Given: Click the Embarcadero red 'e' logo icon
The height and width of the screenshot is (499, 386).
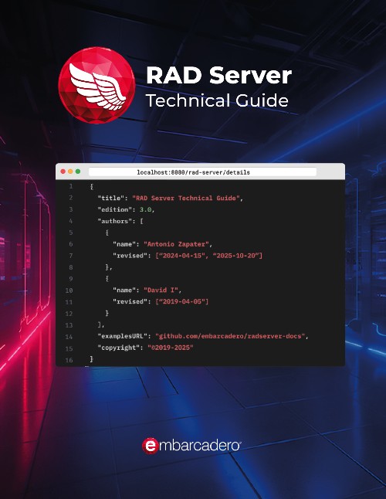Looking at the screenshot, I should coord(150,446).
